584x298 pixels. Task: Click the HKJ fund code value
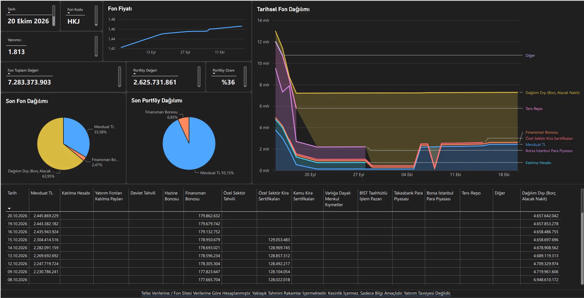click(74, 21)
